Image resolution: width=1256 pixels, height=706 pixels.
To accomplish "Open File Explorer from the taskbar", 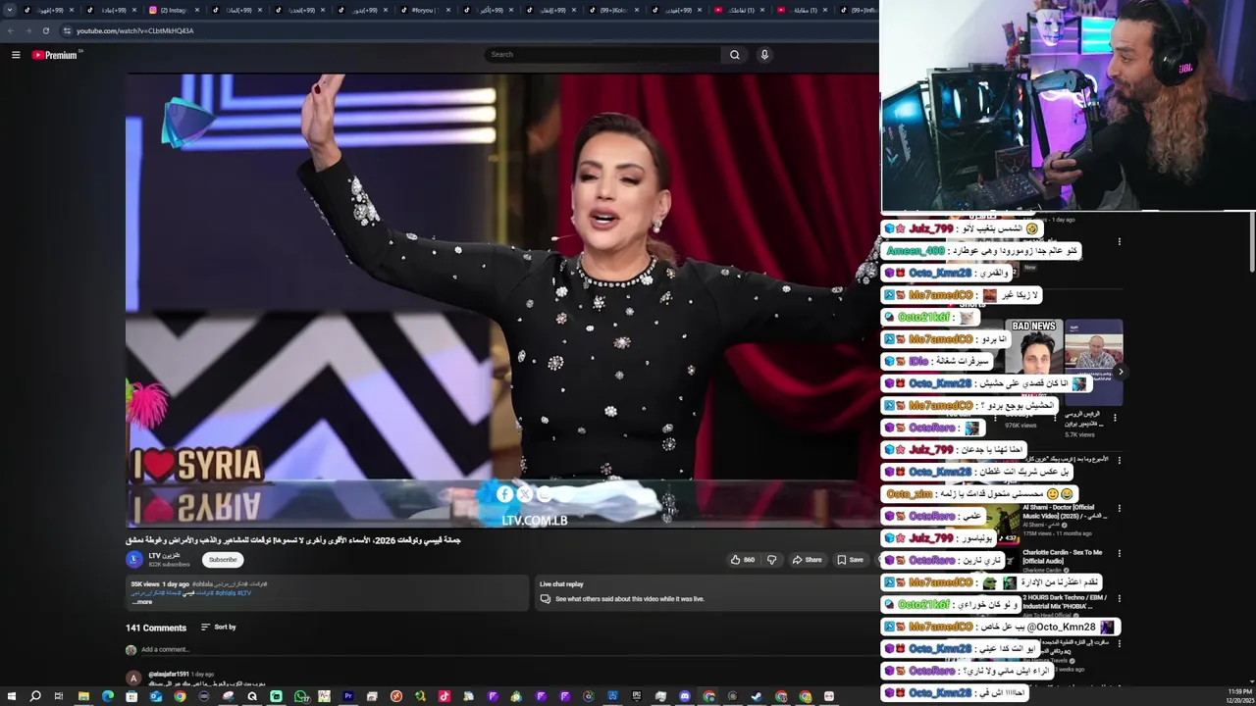I will pyautogui.click(x=83, y=696).
